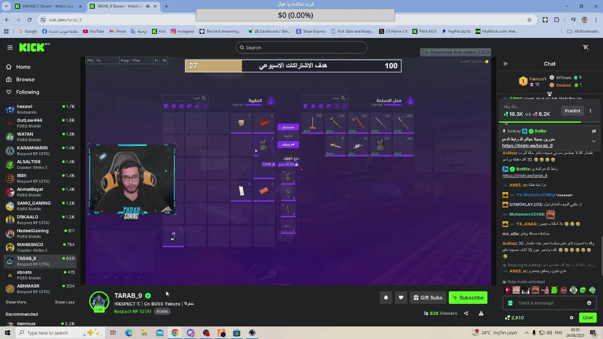
Task: Click the TARAB_9 live avatar
Action: (99, 302)
